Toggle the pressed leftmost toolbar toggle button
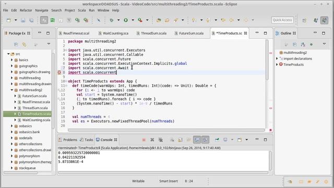Image resolution: width=334 pixels, height=188 pixels. (x=44, y=20)
